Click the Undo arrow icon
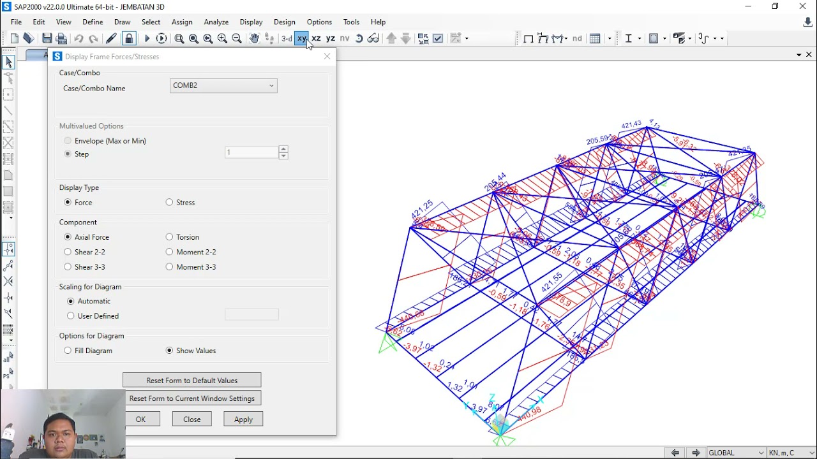Screen dimensions: 817x459 pos(79,38)
